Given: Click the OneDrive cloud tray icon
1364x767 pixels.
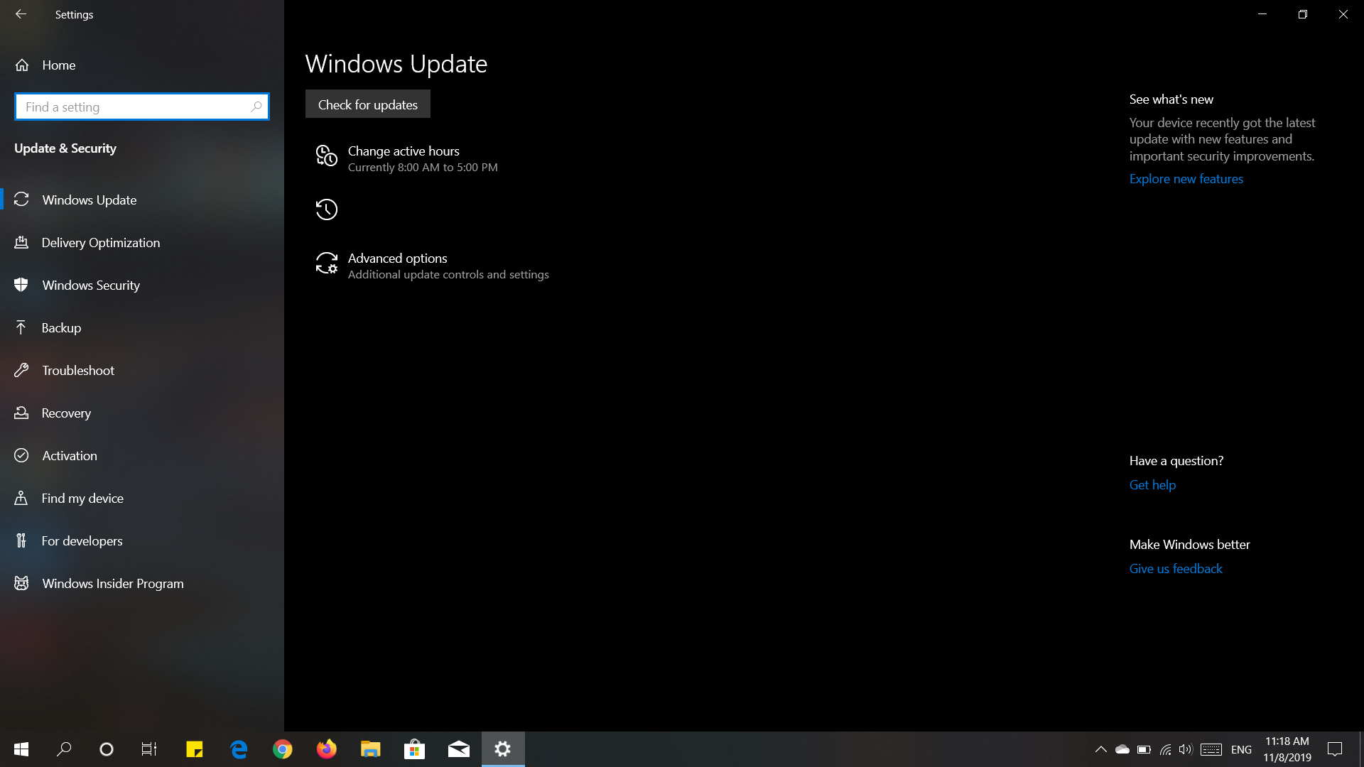Looking at the screenshot, I should 1122,749.
